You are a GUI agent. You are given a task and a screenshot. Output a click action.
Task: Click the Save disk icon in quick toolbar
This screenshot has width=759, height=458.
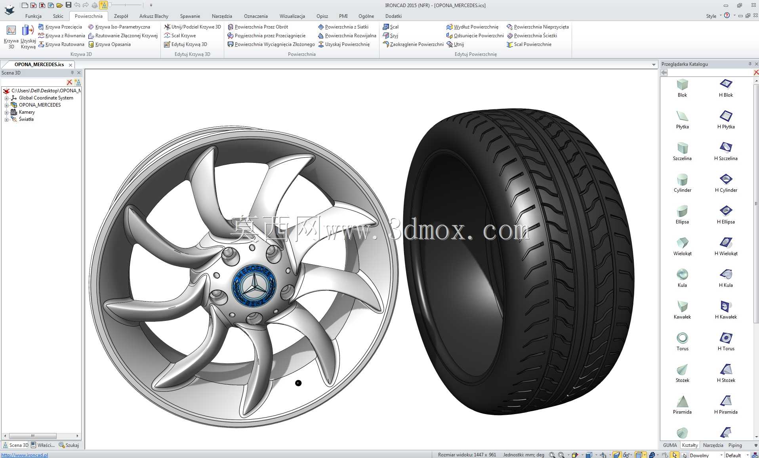click(69, 5)
